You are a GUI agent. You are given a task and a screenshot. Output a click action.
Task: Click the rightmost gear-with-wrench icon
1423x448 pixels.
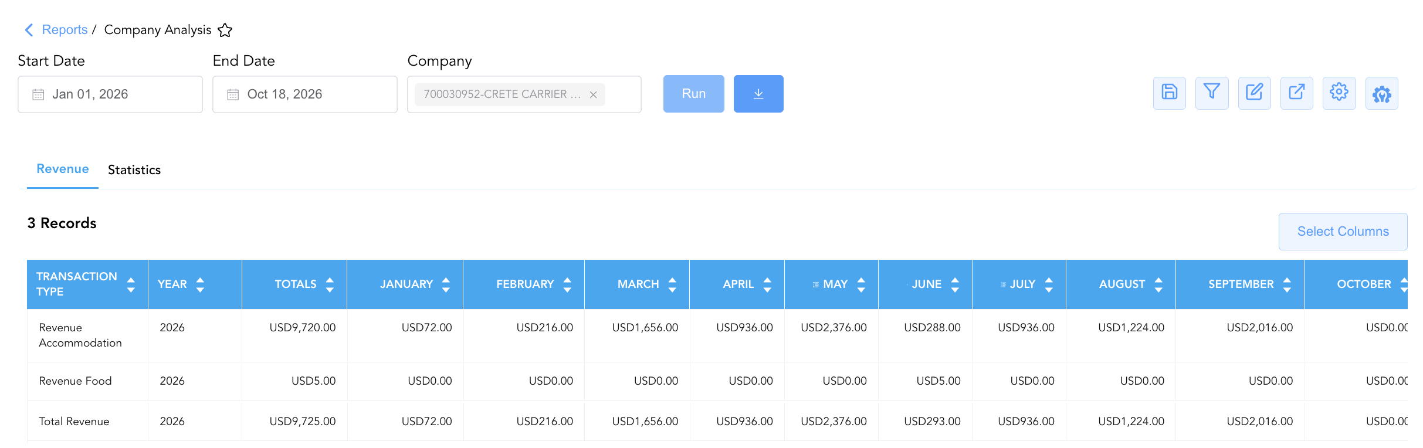pyautogui.click(x=1382, y=93)
